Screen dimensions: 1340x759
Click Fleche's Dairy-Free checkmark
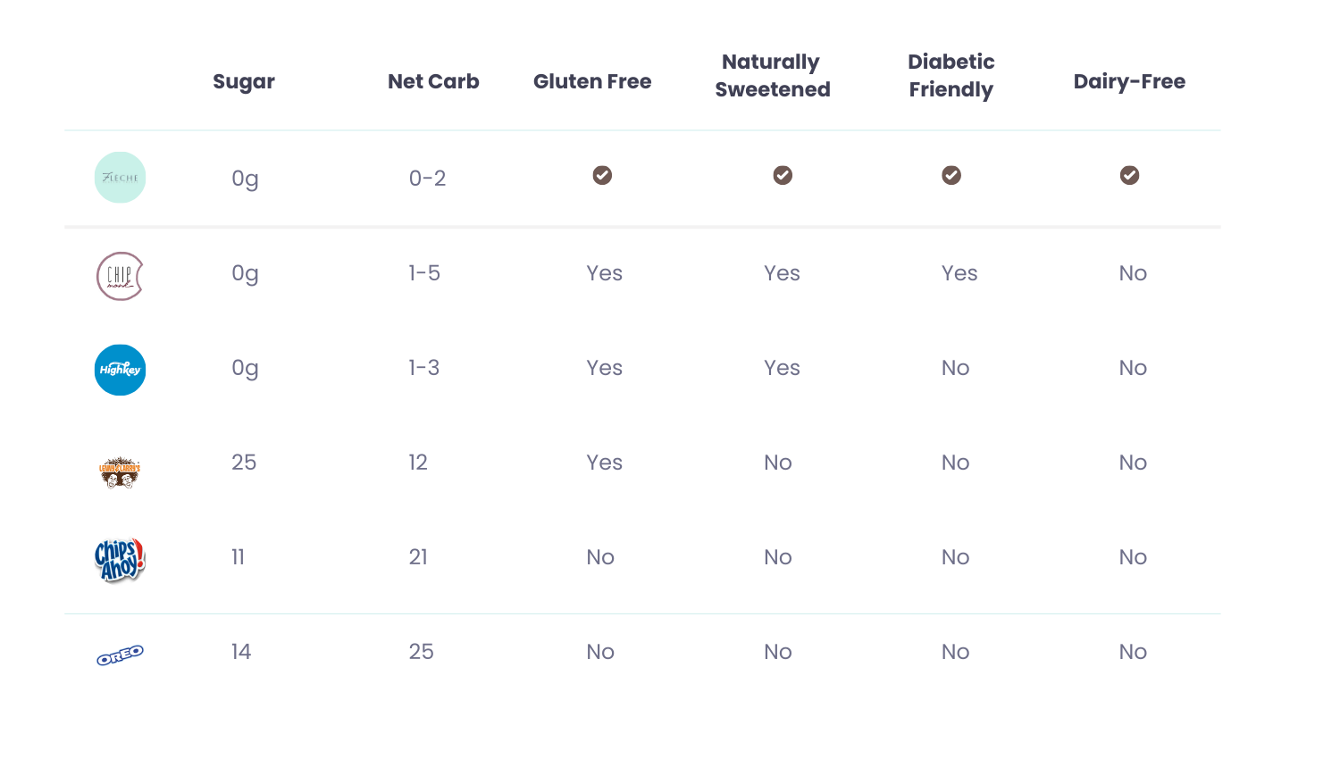coord(1129,175)
